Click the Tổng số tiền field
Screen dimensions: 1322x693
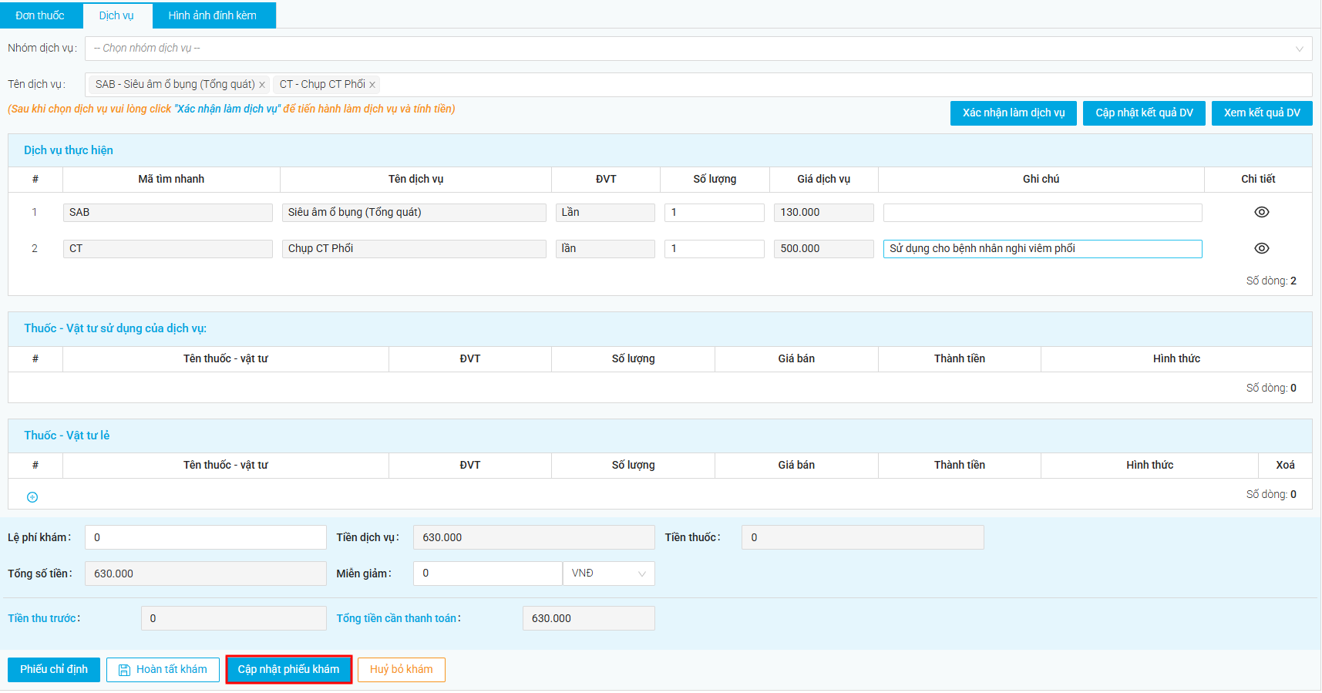(206, 574)
